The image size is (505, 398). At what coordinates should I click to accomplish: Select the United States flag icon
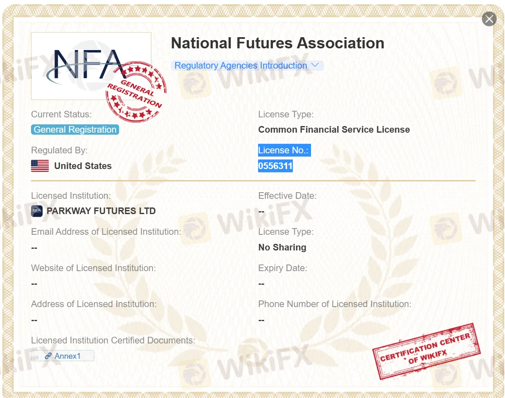point(40,166)
